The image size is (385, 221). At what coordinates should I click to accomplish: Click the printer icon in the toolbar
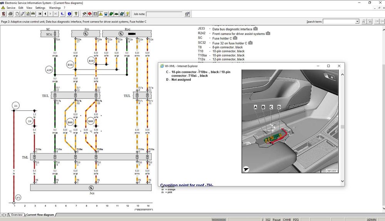10,14
